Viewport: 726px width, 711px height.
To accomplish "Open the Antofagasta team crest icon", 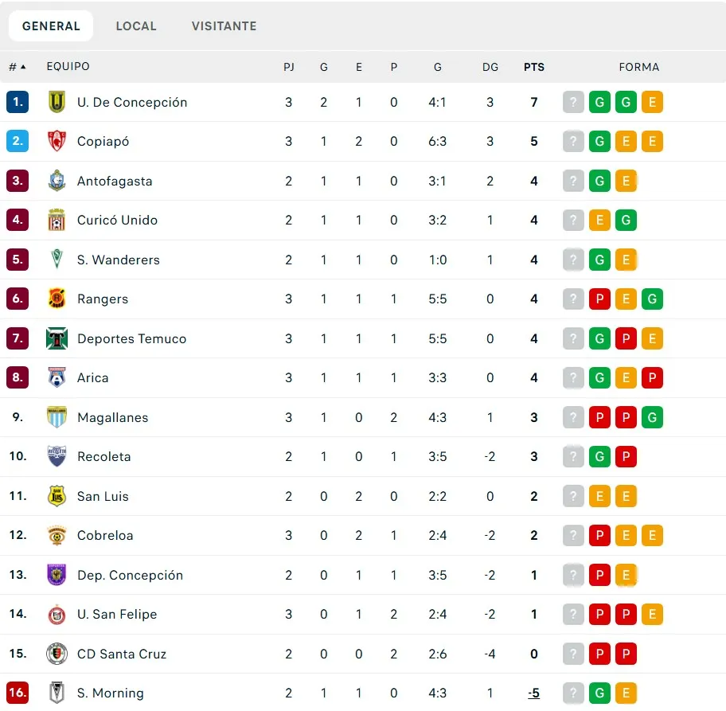I will pos(57,181).
